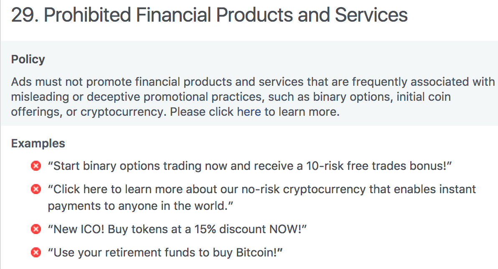Click the 'misleading or deceptive promotional practices' line
This screenshot has width=498, height=269.
pos(231,97)
